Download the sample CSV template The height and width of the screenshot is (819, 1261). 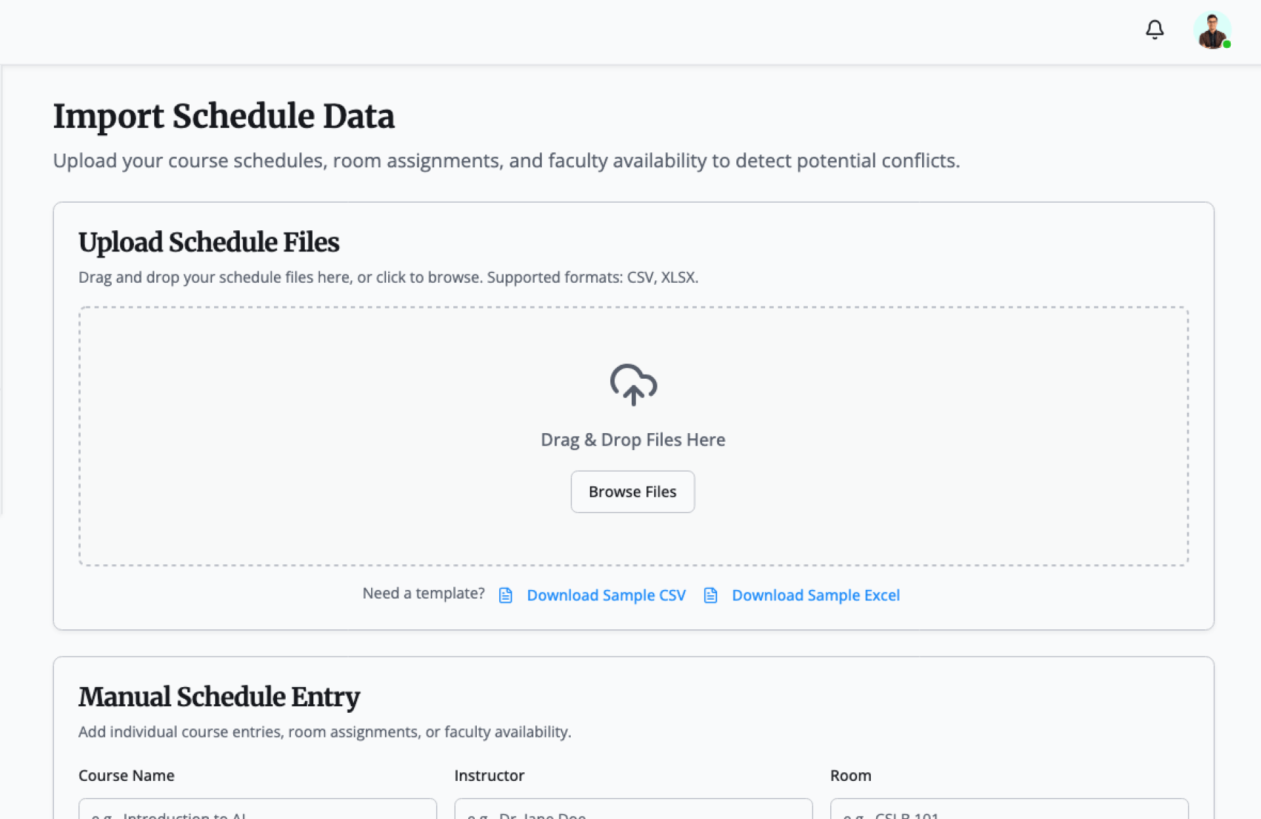[606, 595]
